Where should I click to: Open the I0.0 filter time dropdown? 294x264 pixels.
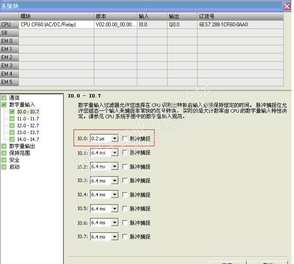coord(115,138)
